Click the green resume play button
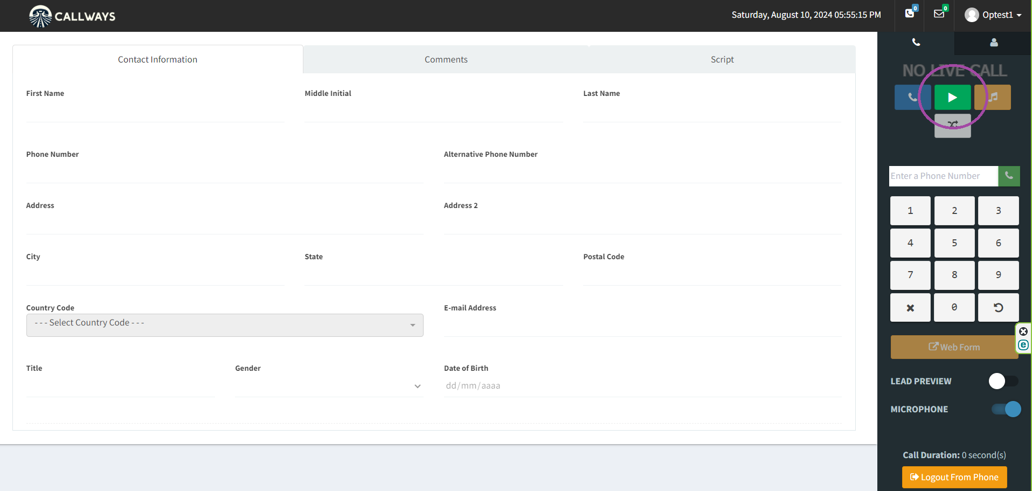 (x=952, y=98)
